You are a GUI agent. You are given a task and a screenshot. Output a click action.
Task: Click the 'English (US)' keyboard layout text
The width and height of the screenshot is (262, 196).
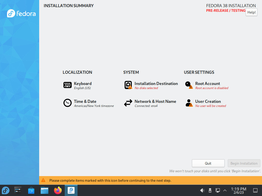point(82,88)
